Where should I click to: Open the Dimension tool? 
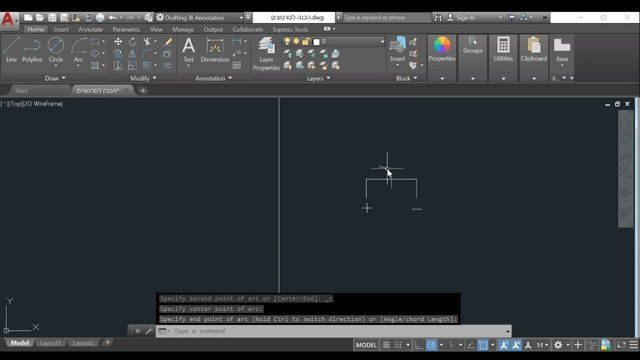click(215, 50)
